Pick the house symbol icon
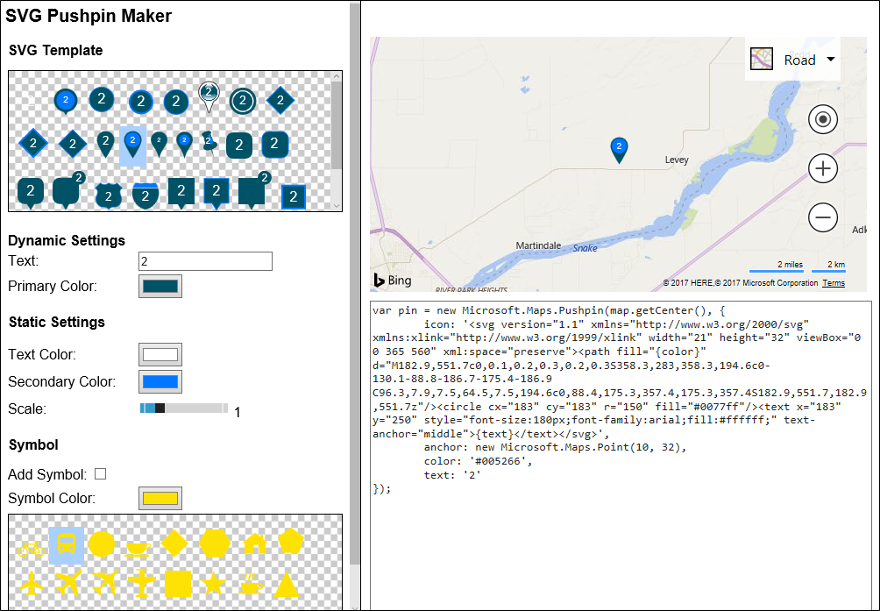Viewport: 880px width, 611px height. click(254, 544)
